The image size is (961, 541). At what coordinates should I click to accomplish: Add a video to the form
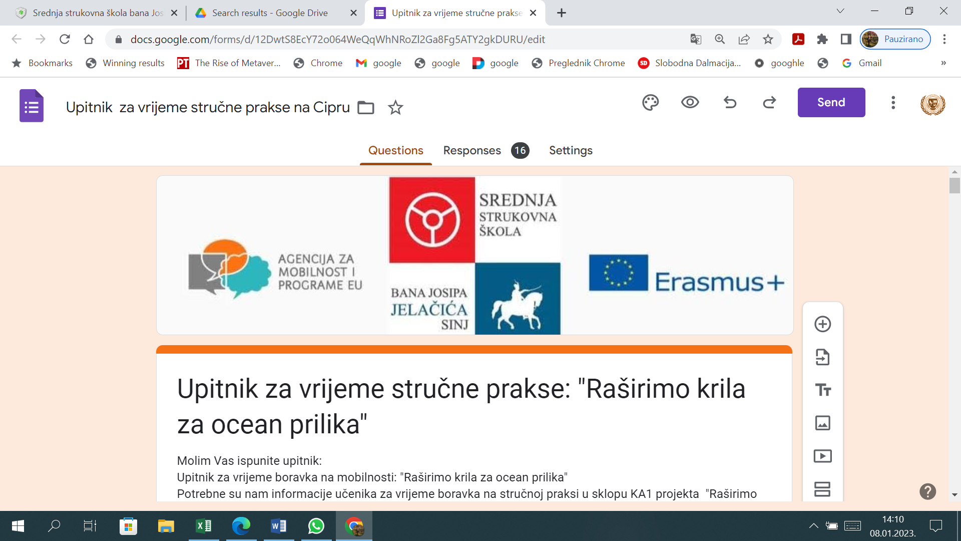pos(823,456)
